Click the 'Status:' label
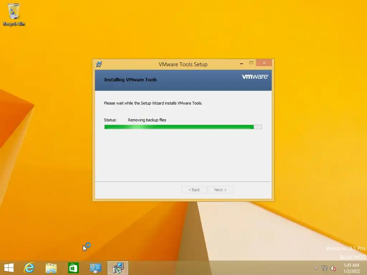The height and width of the screenshot is (275, 367). point(110,120)
